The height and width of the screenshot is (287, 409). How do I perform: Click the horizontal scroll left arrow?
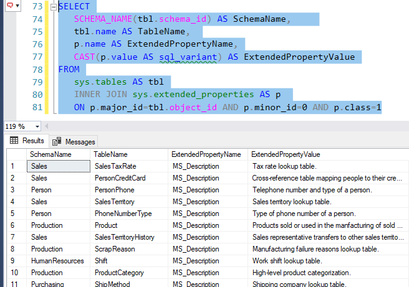[46, 126]
